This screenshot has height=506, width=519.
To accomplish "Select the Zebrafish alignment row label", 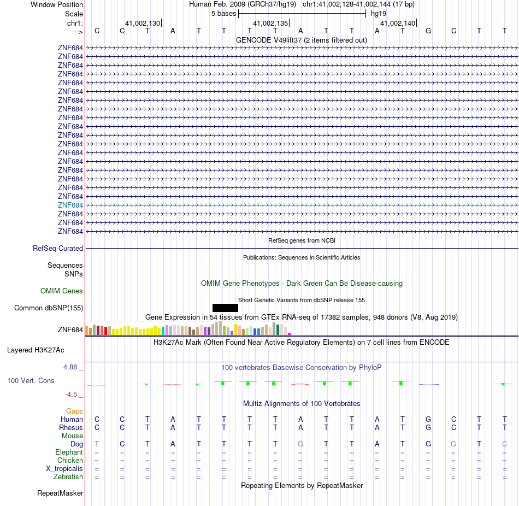I will [x=68, y=477].
